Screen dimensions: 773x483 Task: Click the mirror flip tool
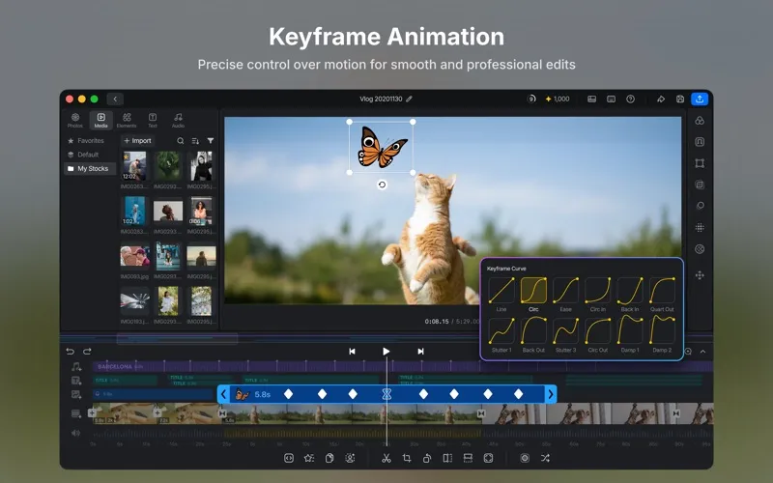point(447,458)
